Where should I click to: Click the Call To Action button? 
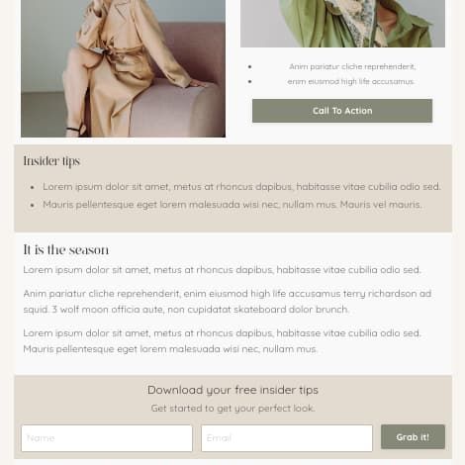pos(342,111)
